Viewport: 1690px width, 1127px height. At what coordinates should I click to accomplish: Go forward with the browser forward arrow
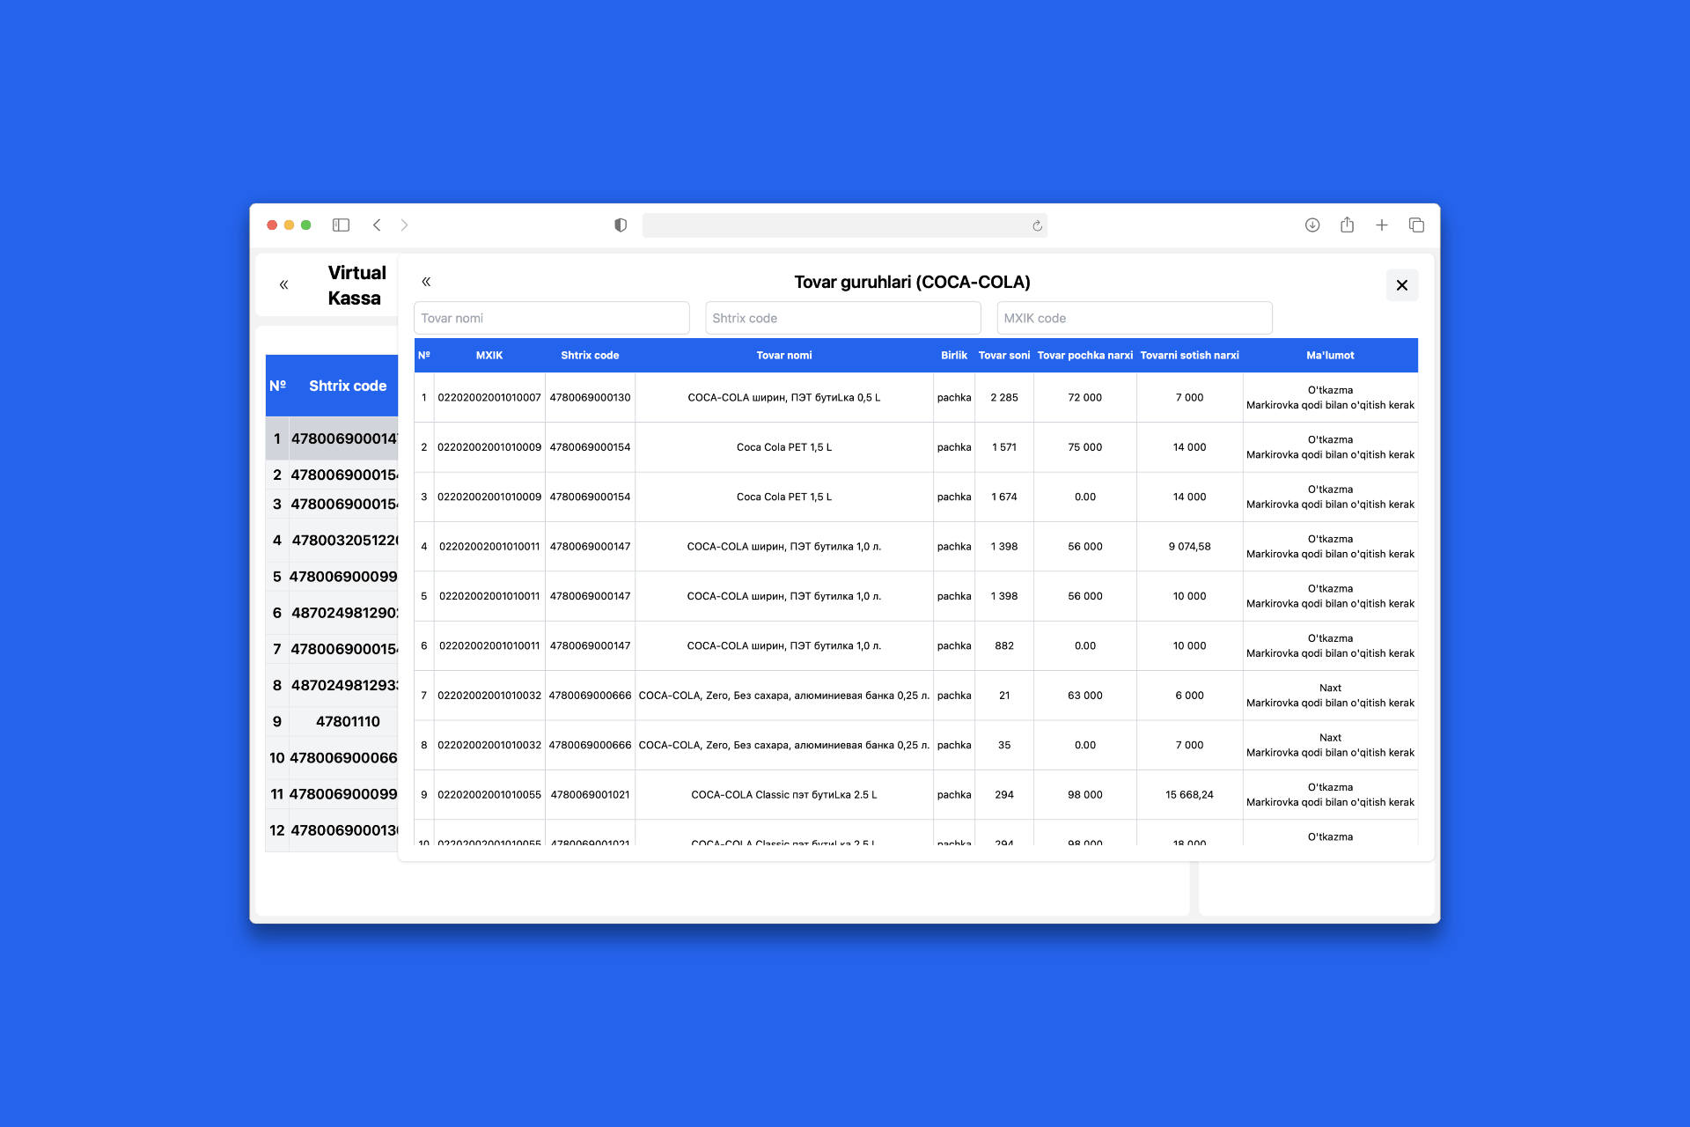(x=404, y=225)
